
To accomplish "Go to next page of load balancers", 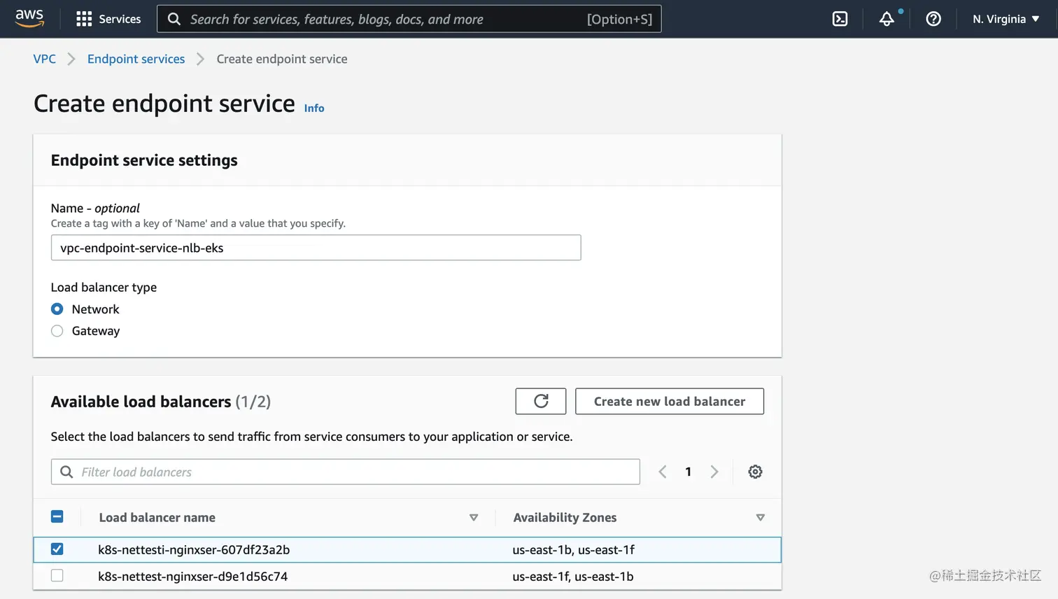I will [x=714, y=472].
